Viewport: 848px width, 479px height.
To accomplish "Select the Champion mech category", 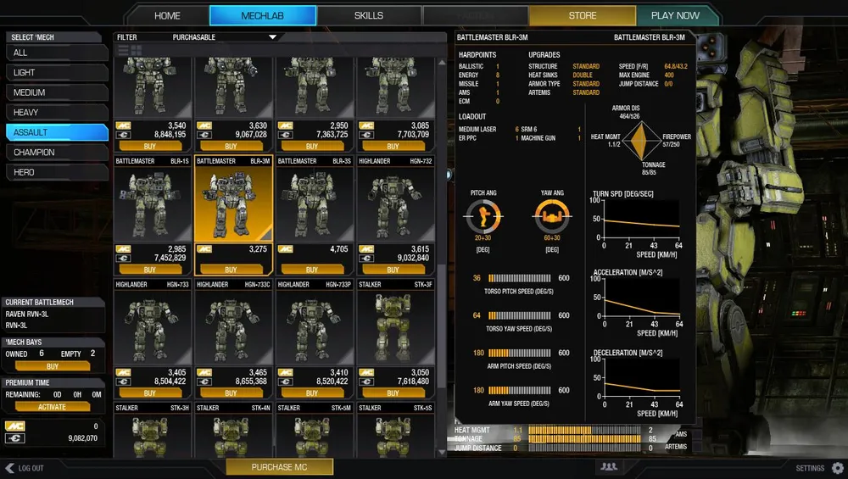I will pyautogui.click(x=57, y=153).
